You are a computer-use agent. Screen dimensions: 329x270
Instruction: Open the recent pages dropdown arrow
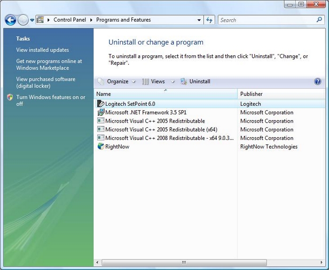coord(32,20)
